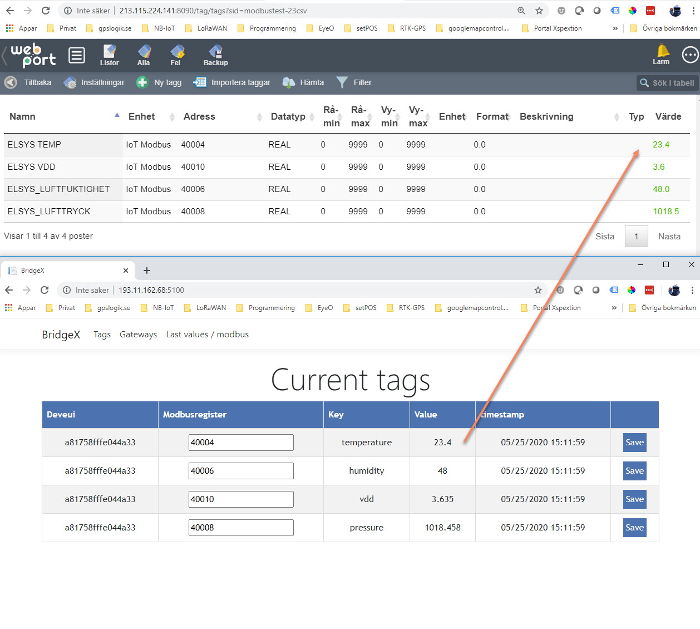Edit Modbus register field 40010
The height and width of the screenshot is (629, 700).
241,499
